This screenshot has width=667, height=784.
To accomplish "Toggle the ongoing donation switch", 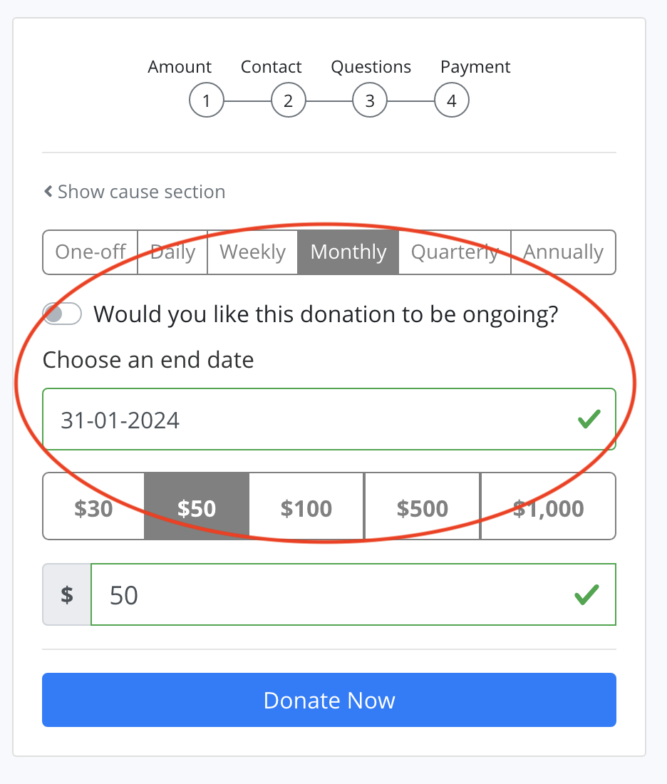I will tap(62, 313).
